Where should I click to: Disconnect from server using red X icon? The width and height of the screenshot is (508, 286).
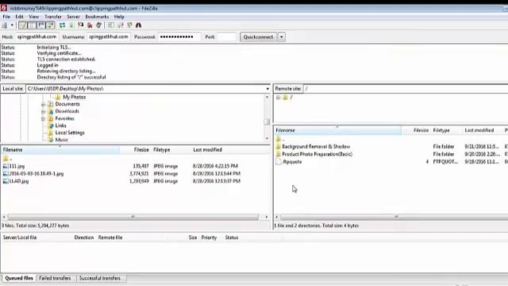[90, 25]
